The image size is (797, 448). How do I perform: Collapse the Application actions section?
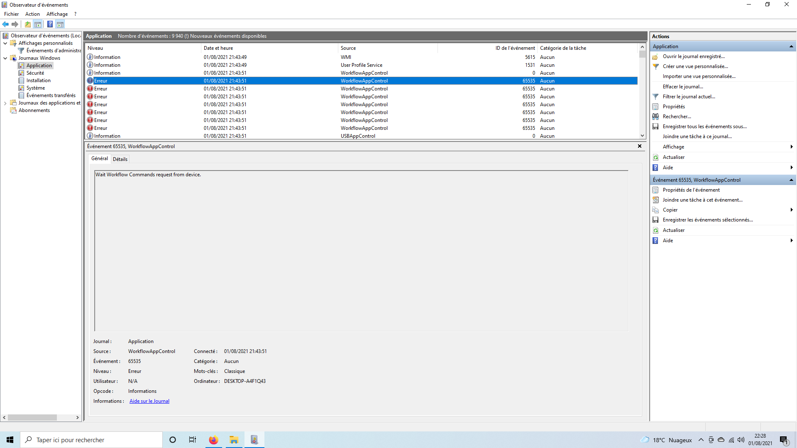click(791, 46)
